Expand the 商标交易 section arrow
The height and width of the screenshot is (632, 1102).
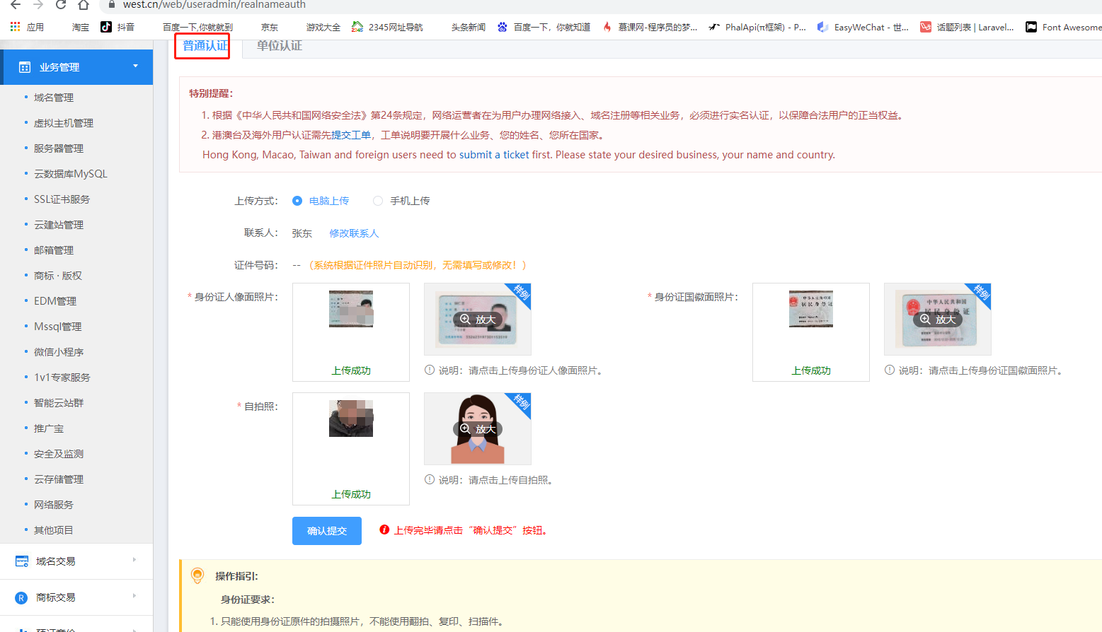134,596
